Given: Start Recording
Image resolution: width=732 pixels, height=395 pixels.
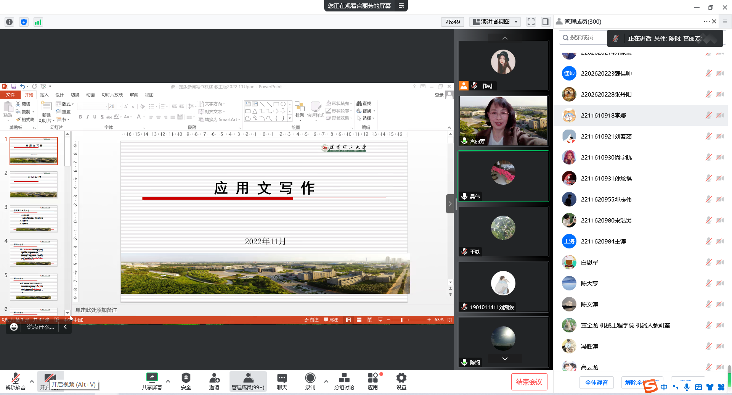Looking at the screenshot, I should pyautogui.click(x=310, y=381).
